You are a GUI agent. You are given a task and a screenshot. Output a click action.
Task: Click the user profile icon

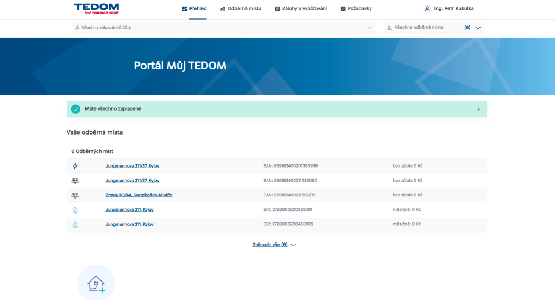tap(427, 9)
